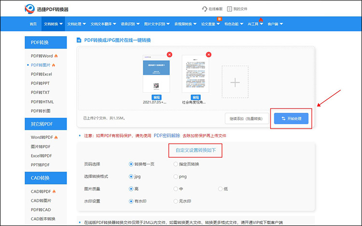Go to 首页 in navigation bar
The width and height of the screenshot is (362, 226).
[x=33, y=24]
